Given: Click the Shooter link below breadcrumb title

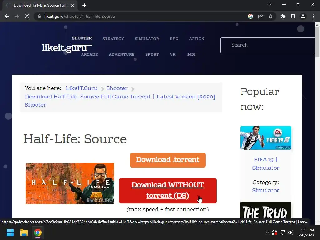Looking at the screenshot, I should coord(36,105).
